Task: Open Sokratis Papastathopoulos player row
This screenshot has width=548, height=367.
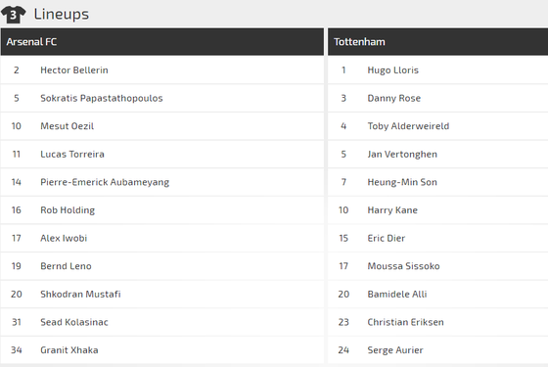Action: 162,98
